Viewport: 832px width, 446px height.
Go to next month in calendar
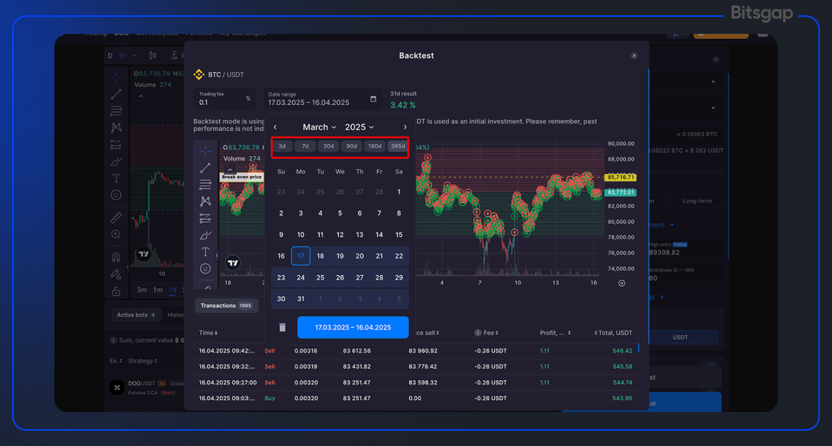[405, 127]
